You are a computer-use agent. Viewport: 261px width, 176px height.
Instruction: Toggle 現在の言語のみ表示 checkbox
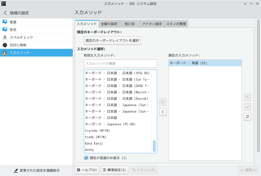tap(86, 158)
